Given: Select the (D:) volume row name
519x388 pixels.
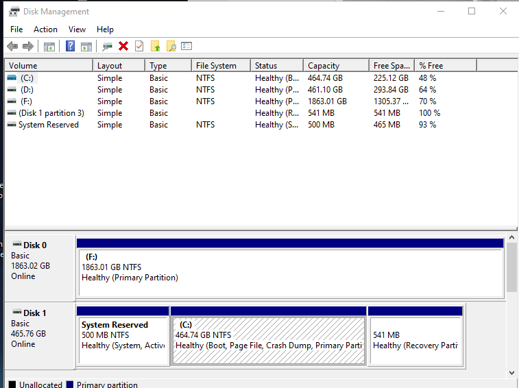Looking at the screenshot, I should pos(27,90).
